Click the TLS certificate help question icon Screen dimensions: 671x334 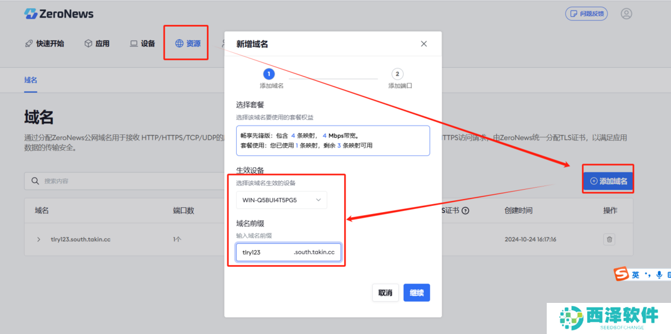pos(465,211)
